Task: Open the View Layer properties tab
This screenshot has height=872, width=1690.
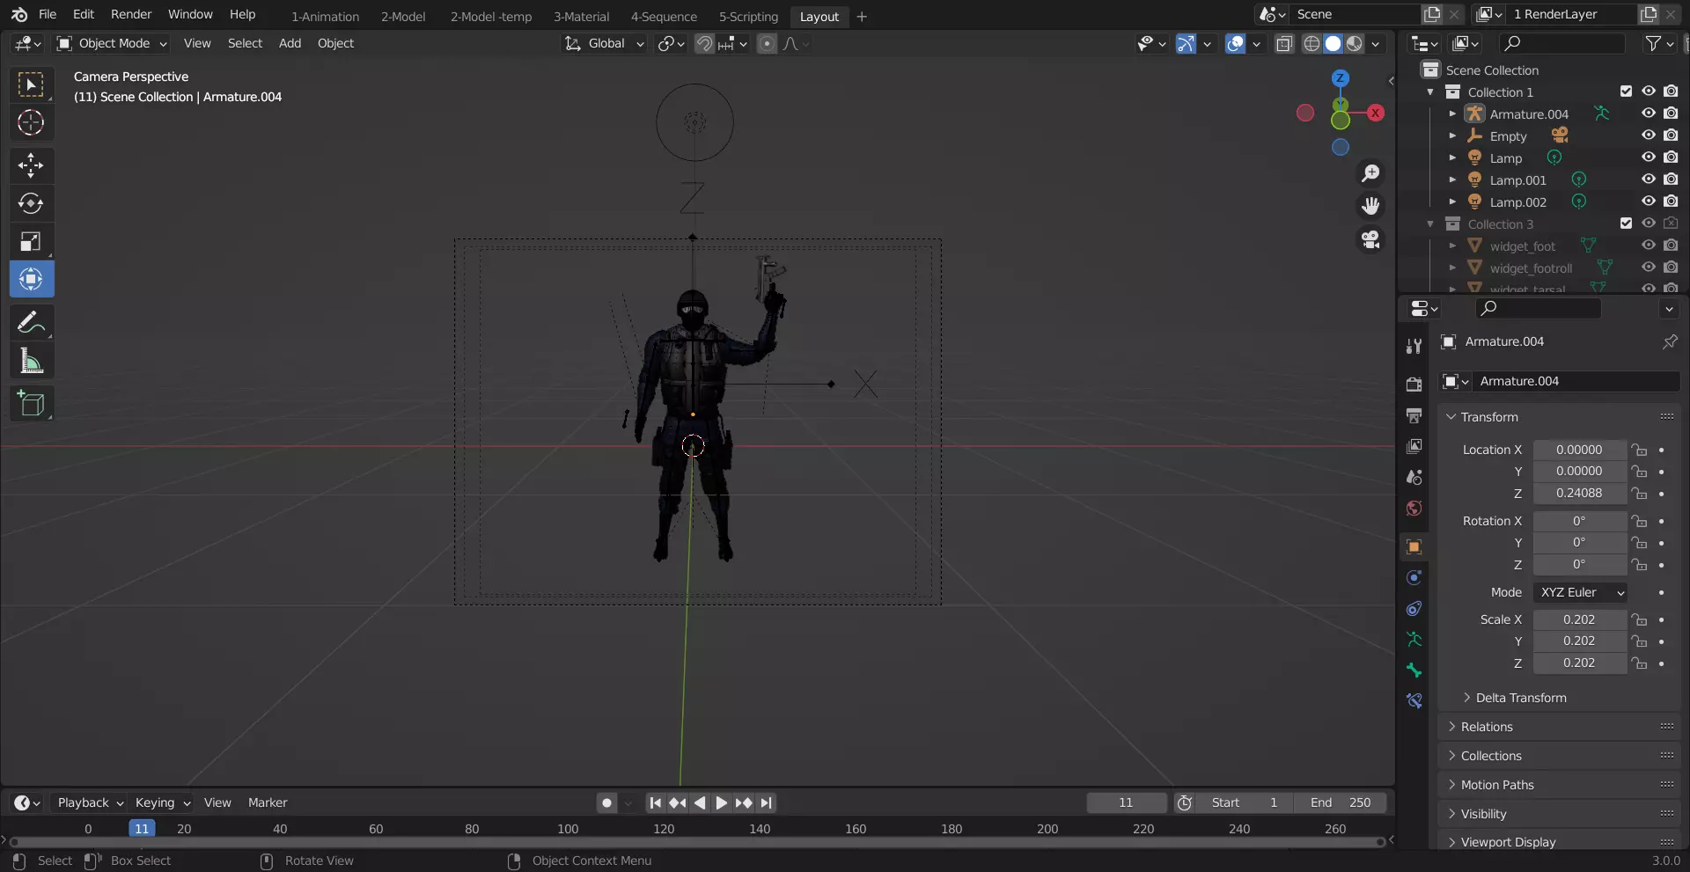Action: click(1414, 446)
